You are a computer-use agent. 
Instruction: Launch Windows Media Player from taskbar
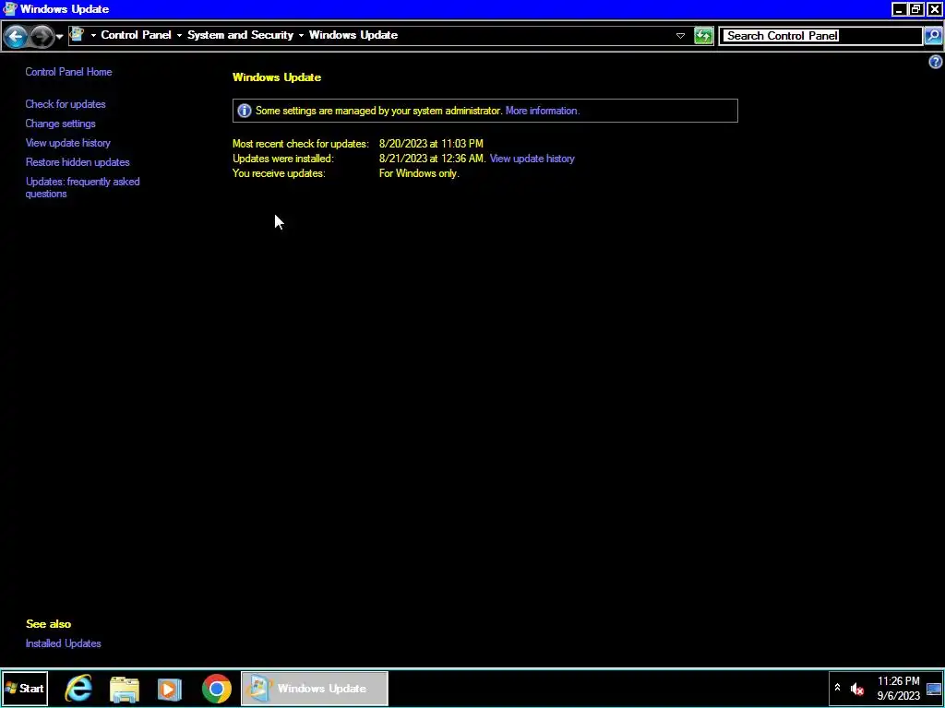(x=170, y=689)
